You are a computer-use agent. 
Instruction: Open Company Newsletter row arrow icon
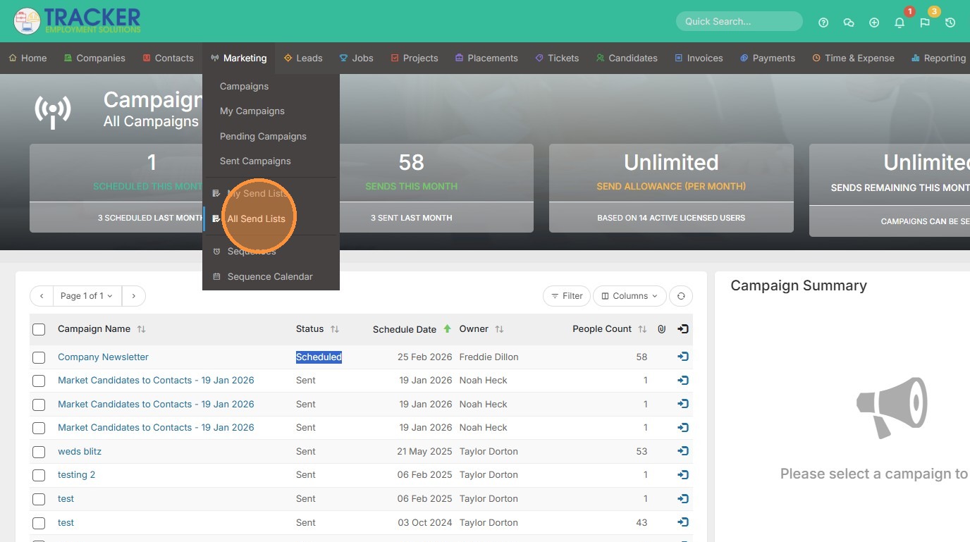682,357
